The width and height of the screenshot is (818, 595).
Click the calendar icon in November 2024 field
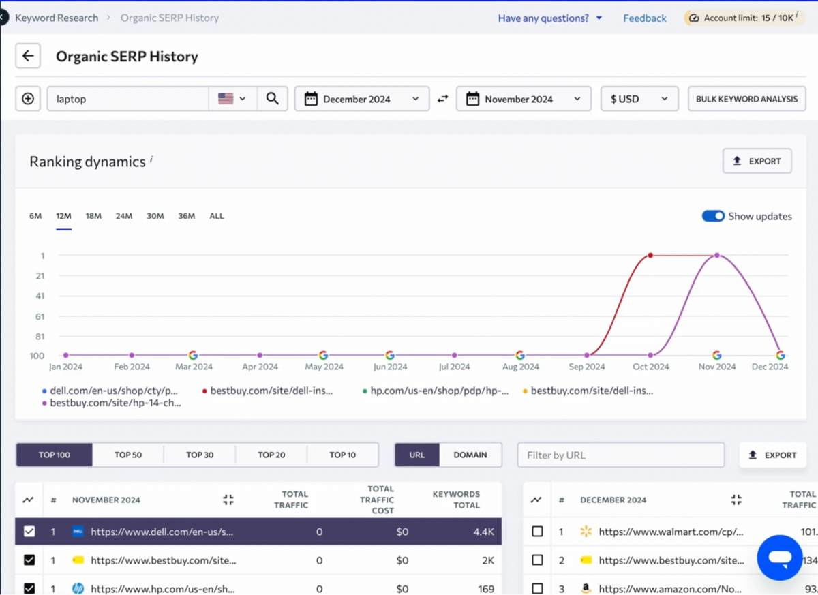(472, 99)
